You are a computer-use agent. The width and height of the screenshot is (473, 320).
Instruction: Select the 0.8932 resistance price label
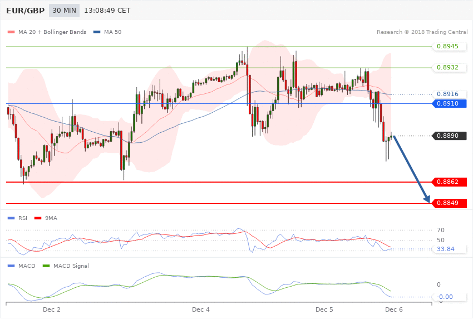point(450,67)
